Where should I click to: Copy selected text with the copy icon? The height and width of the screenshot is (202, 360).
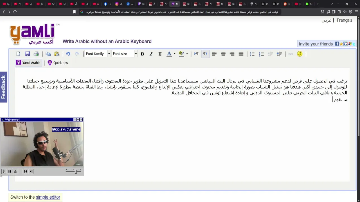pos(48,54)
